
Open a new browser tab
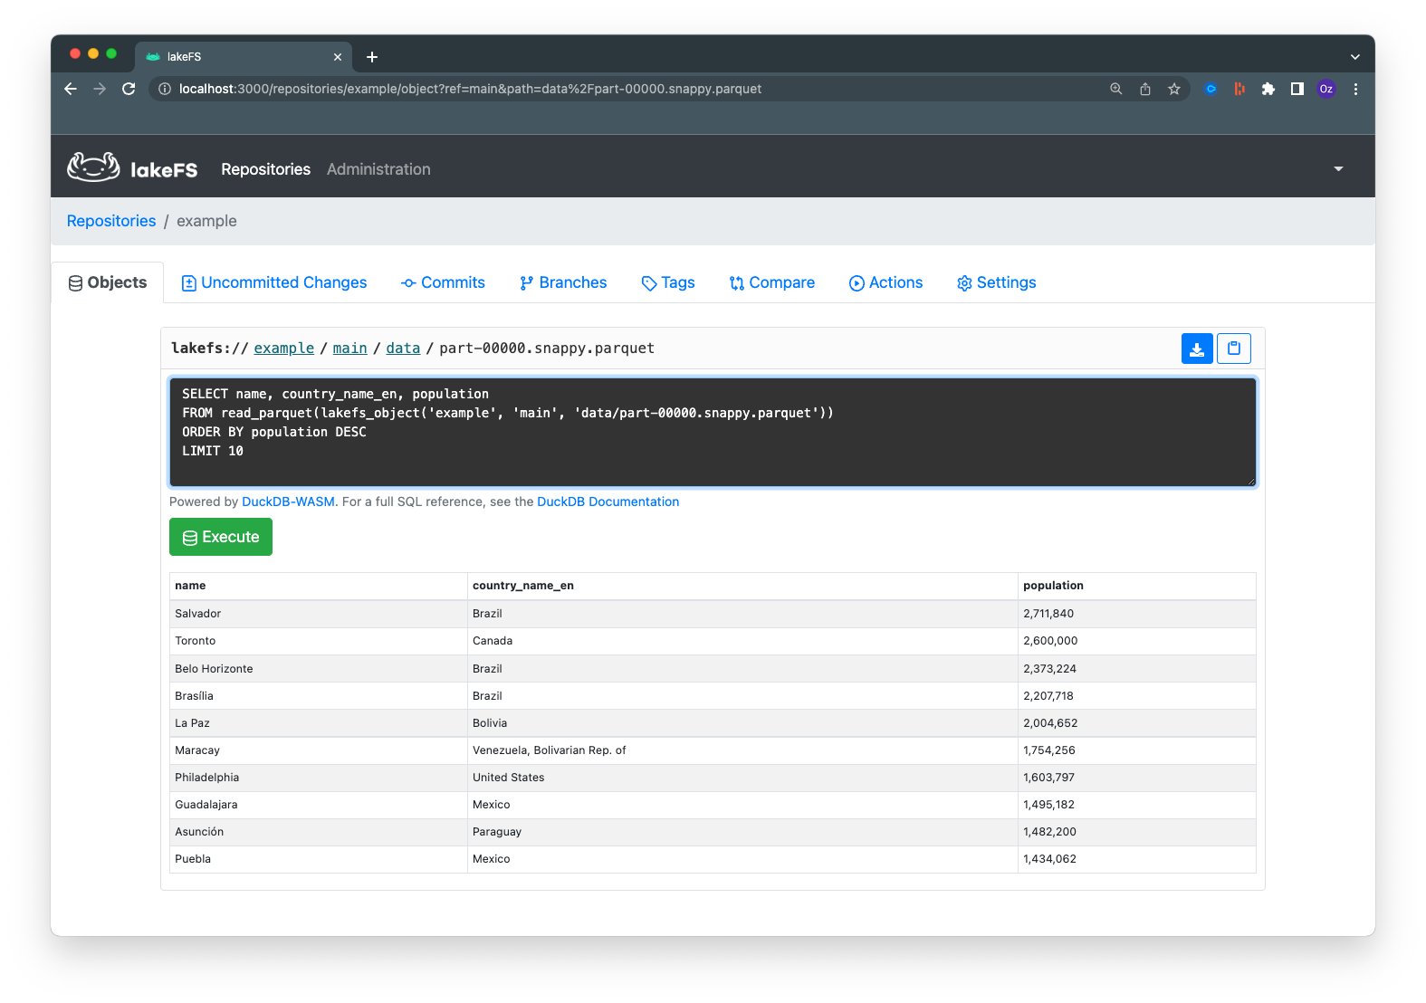[x=372, y=57]
